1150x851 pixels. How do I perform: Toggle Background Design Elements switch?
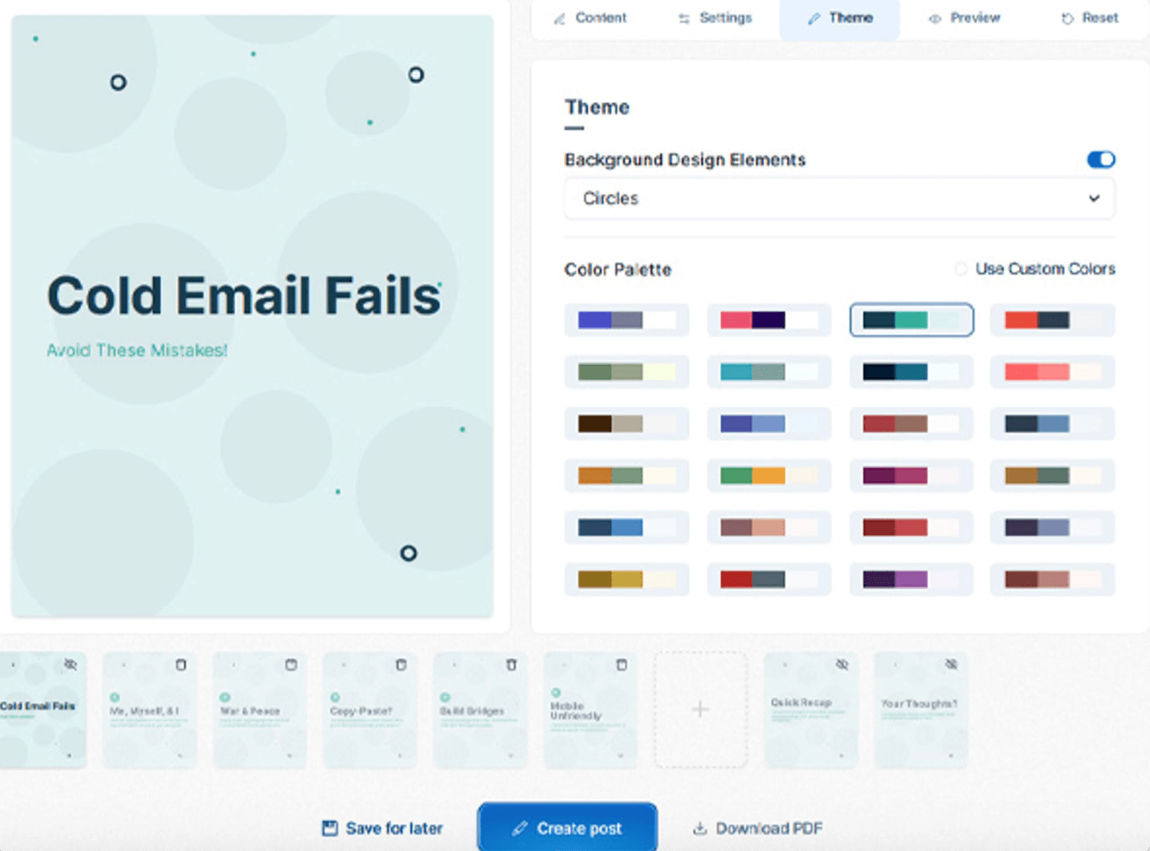[1101, 160]
